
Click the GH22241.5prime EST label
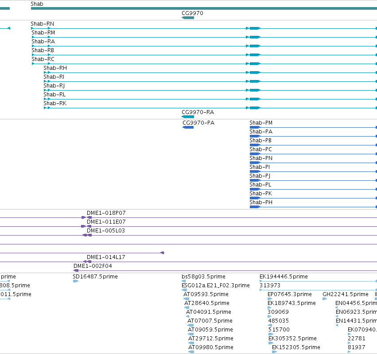[x=346, y=294]
